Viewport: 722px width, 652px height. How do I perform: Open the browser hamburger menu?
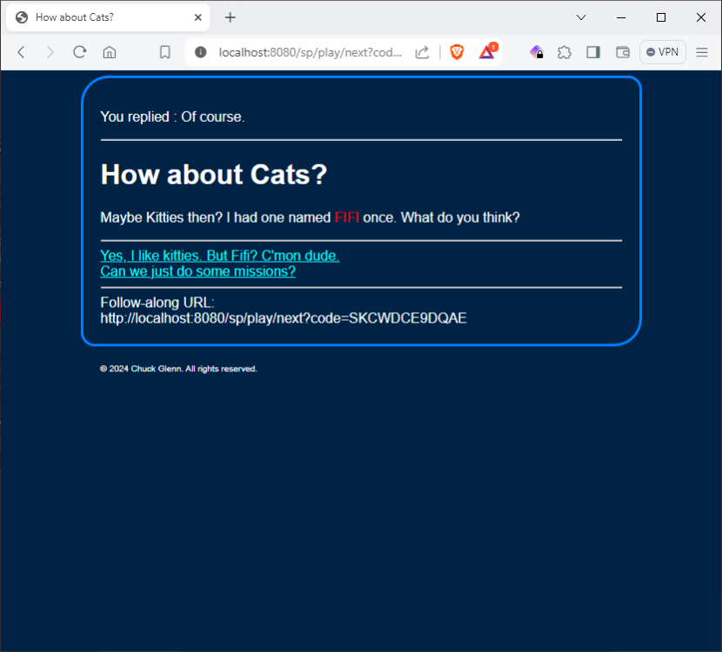(702, 52)
